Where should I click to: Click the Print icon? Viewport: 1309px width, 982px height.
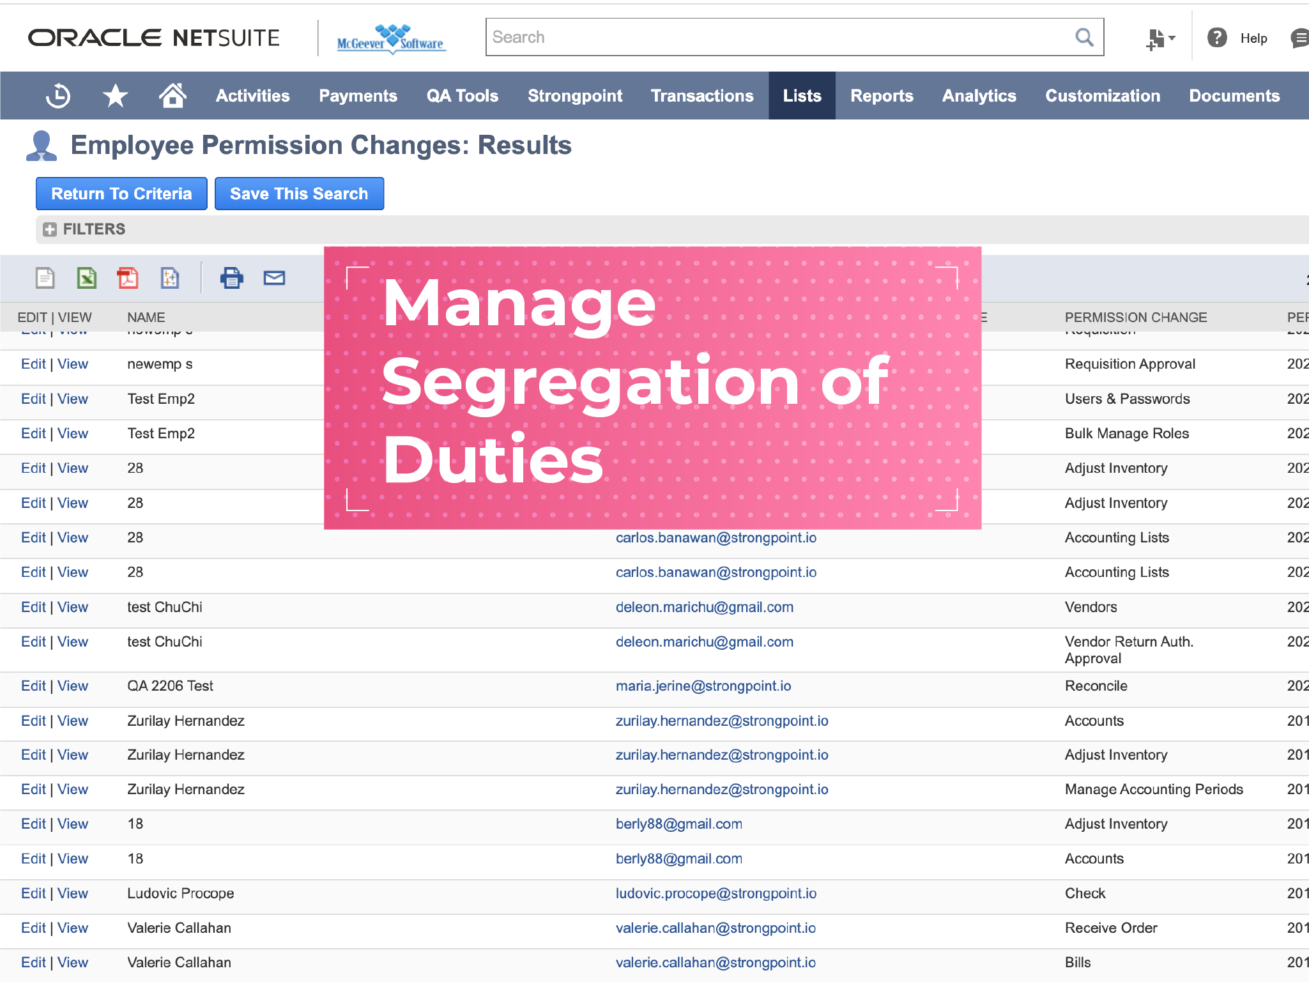point(231,278)
